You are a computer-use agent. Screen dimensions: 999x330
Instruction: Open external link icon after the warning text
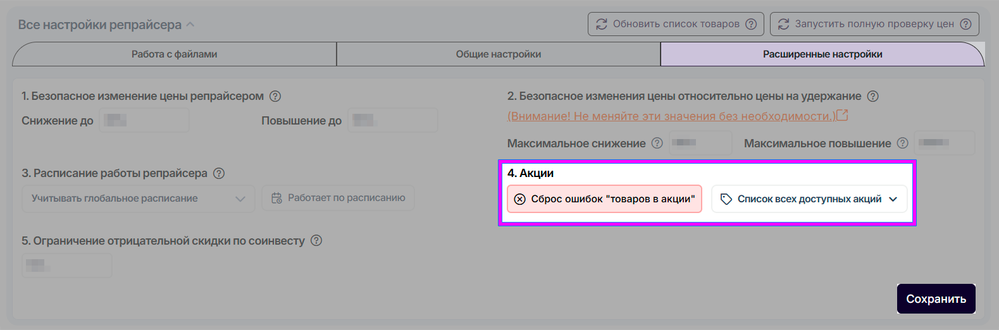(x=842, y=116)
